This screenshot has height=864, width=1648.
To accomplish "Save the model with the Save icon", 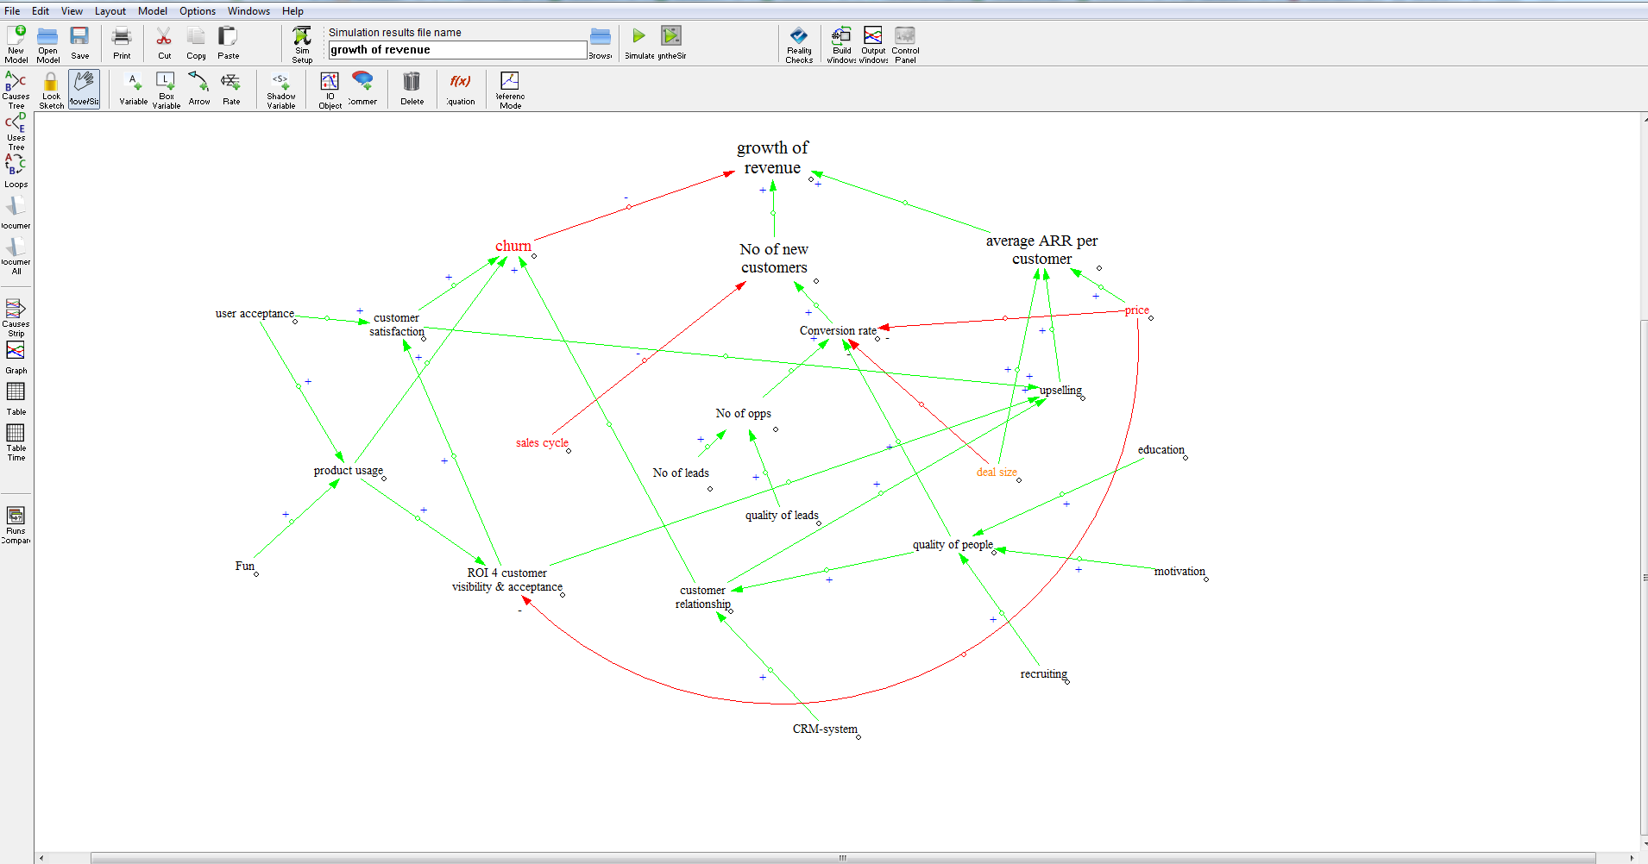I will [79, 43].
